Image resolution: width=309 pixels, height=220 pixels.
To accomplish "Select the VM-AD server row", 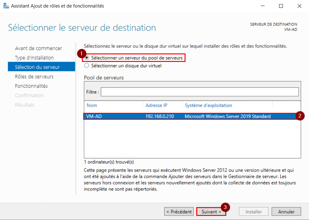I will coord(189,116).
